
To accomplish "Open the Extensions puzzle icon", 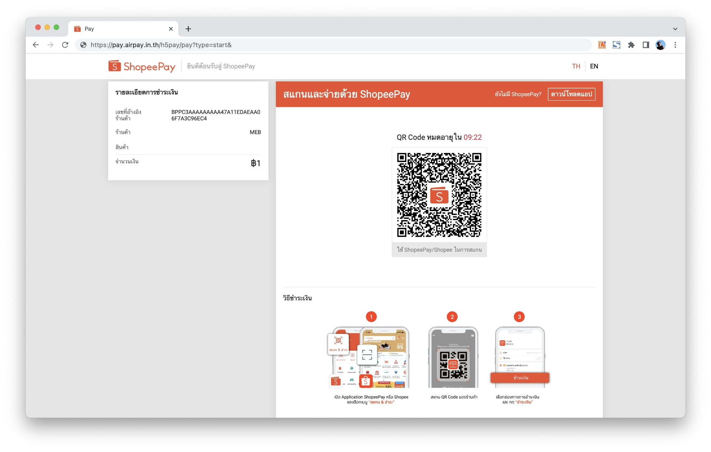I will tap(631, 45).
